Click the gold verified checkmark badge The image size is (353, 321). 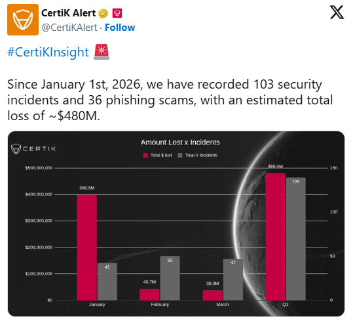pyautogui.click(x=103, y=13)
